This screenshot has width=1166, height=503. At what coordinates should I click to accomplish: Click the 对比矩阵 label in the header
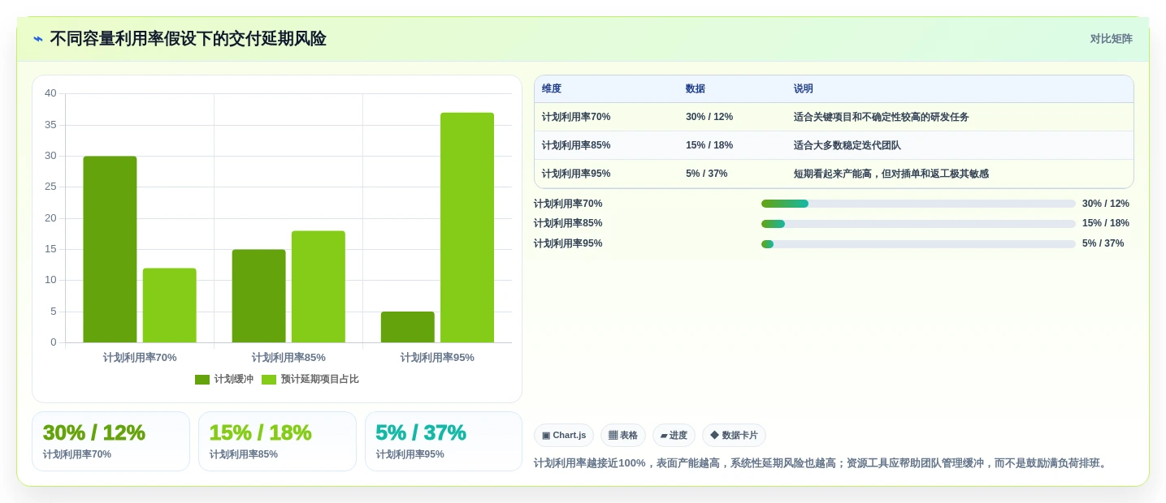coord(1111,39)
